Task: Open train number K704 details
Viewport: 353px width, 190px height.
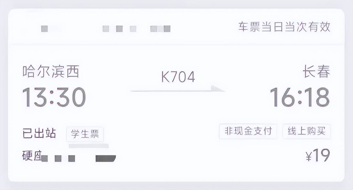Action: [x=178, y=77]
